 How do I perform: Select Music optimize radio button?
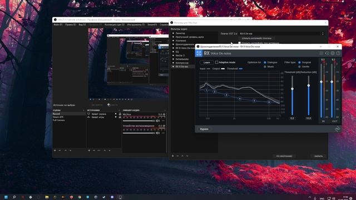pos(265,67)
